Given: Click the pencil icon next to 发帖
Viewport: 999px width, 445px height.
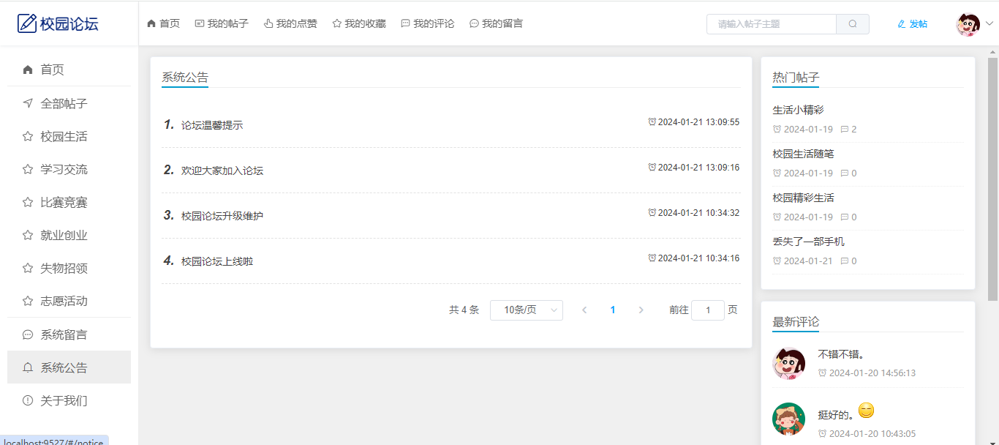Looking at the screenshot, I should pos(902,24).
